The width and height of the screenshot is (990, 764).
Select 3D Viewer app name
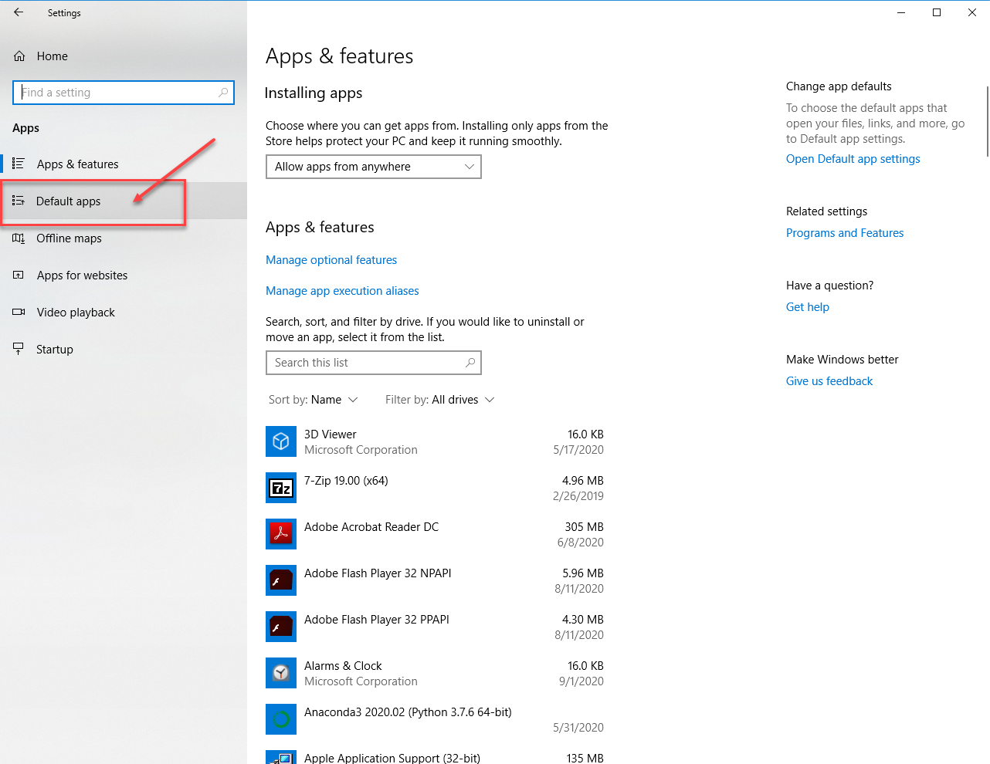pos(331,434)
